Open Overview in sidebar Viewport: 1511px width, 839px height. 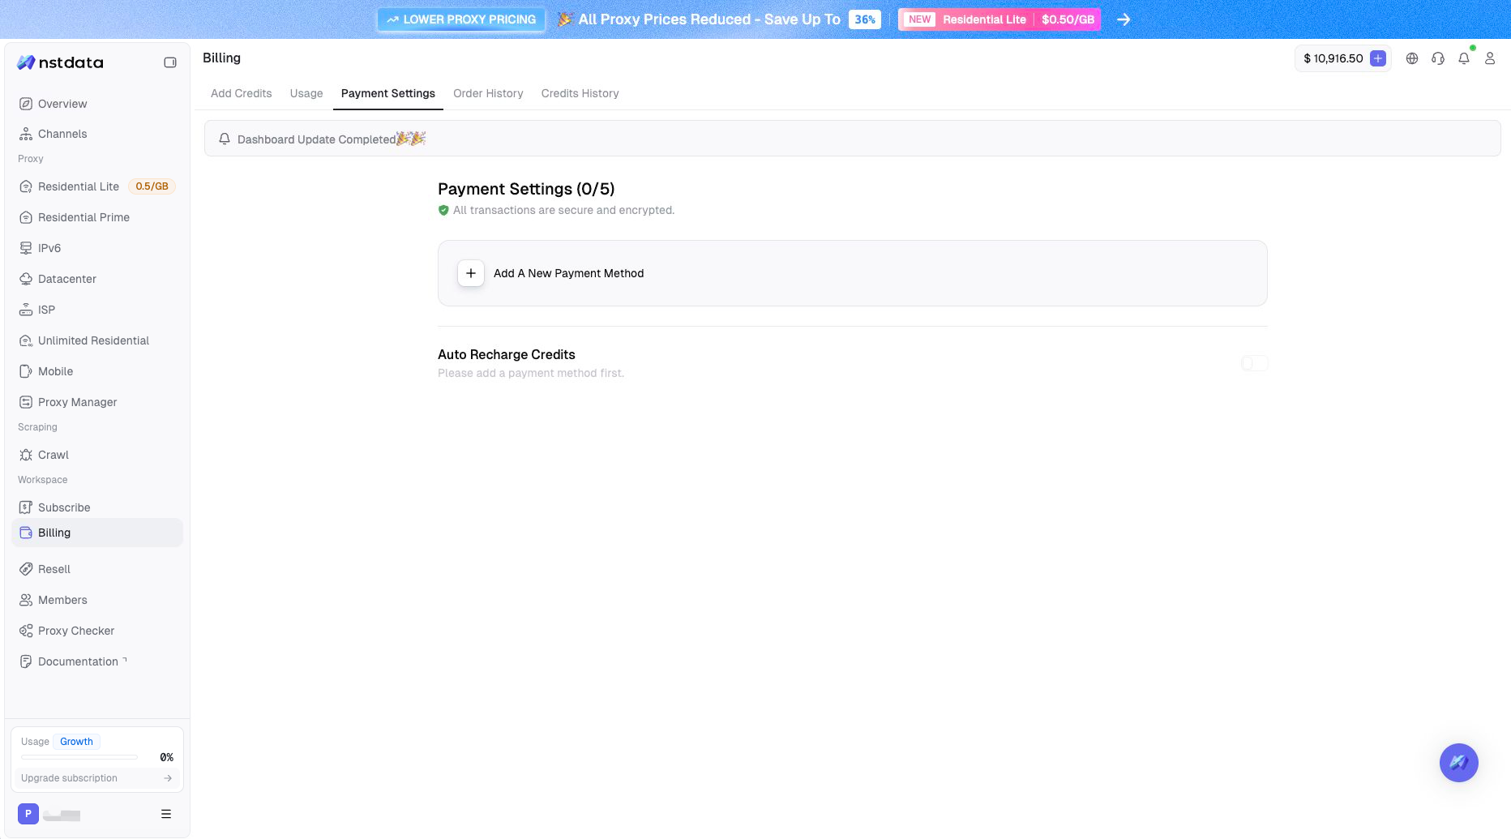pyautogui.click(x=97, y=104)
